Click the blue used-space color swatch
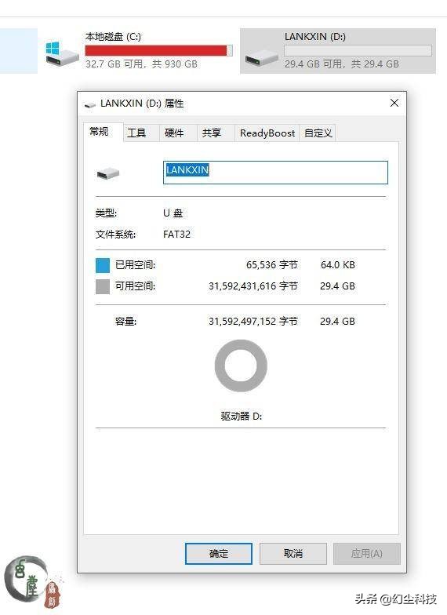The height and width of the screenshot is (615, 447). [x=103, y=265]
